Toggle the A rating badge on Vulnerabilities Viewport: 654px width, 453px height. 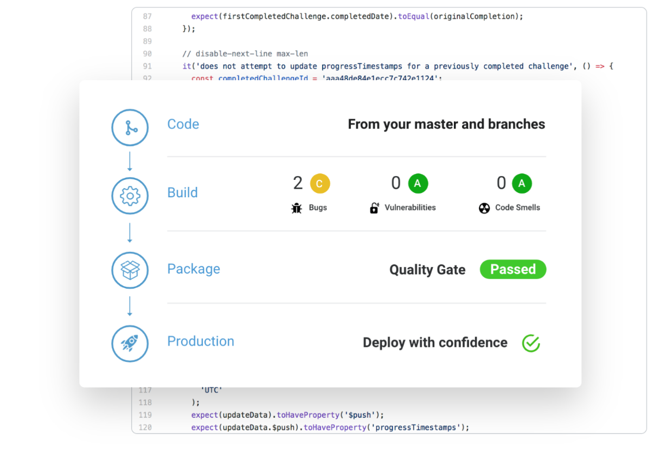coord(418,183)
